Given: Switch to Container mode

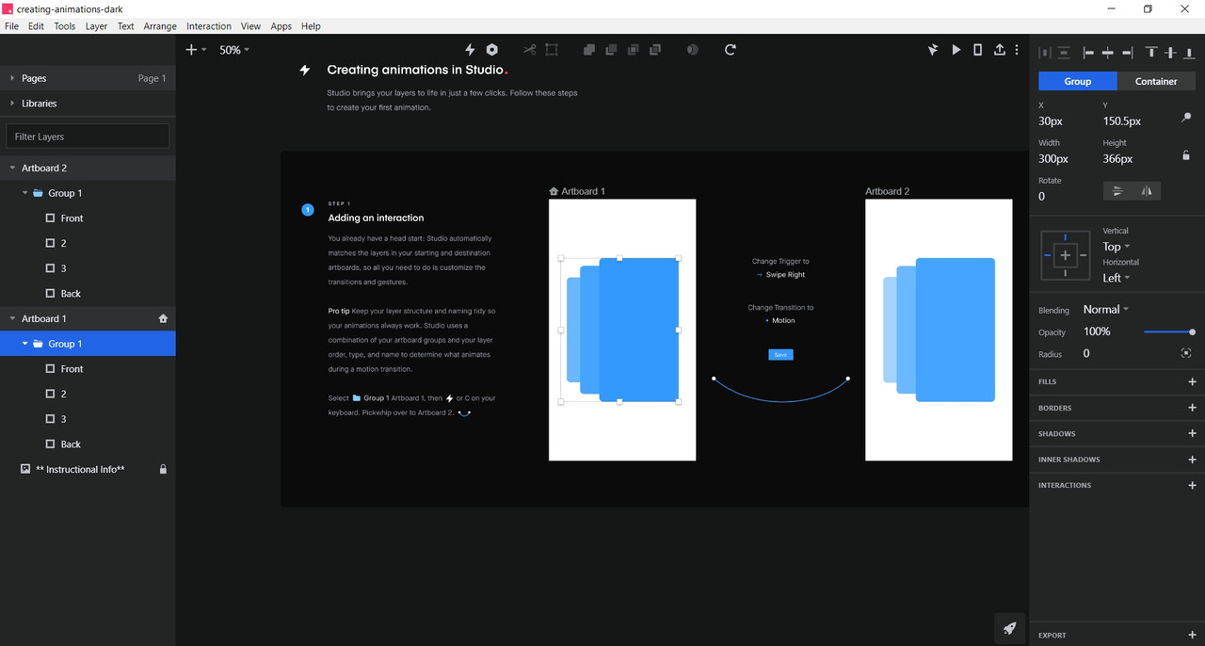Looking at the screenshot, I should coord(1156,81).
